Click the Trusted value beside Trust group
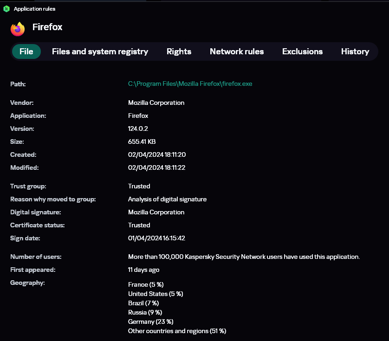This screenshot has width=389, height=341. [139, 186]
